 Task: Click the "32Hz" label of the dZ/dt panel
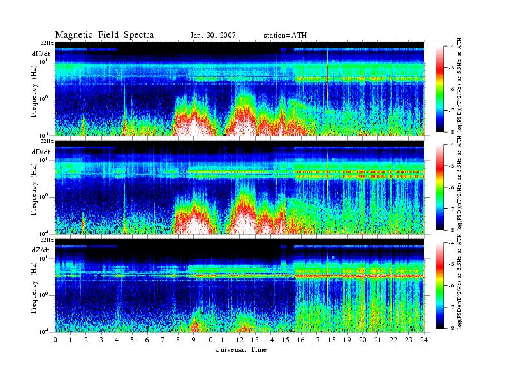tap(47, 240)
